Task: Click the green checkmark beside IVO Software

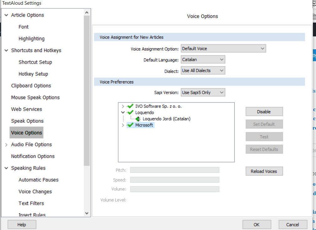Action: [x=130, y=106]
